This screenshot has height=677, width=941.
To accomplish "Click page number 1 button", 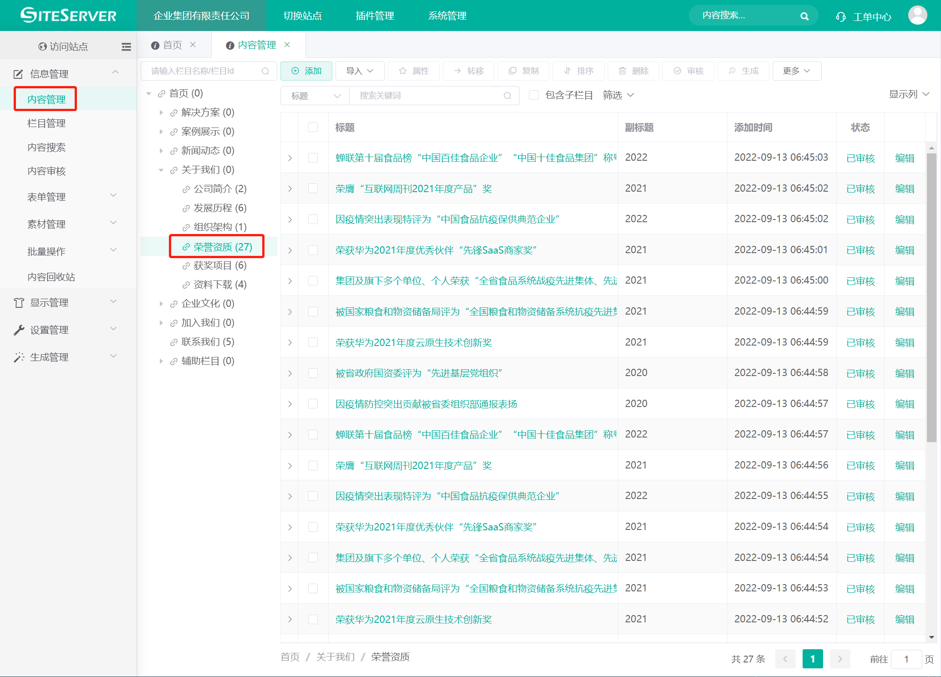I will tap(813, 659).
